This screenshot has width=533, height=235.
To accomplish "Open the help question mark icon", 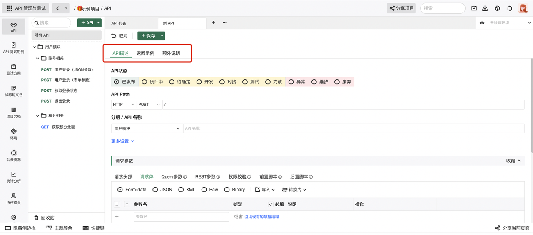I will tap(497, 8).
